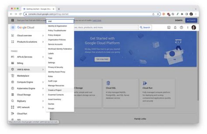Open a new browser tab
Viewport: 207px width, 134px height.
(59, 9)
